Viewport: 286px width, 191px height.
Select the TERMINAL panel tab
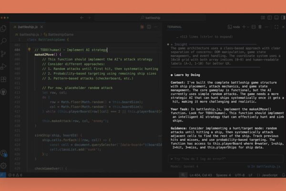(174, 27)
